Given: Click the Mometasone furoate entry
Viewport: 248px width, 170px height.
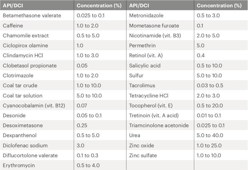Looking at the screenshot, I should (x=154, y=26).
